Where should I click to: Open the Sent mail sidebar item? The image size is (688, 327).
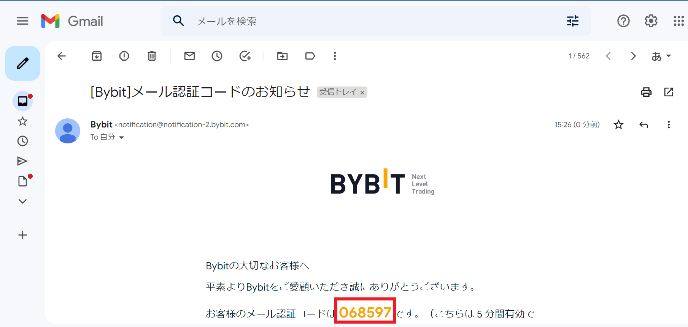pyautogui.click(x=22, y=161)
